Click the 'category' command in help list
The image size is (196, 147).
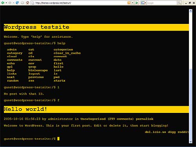pyautogui.click(x=15, y=53)
